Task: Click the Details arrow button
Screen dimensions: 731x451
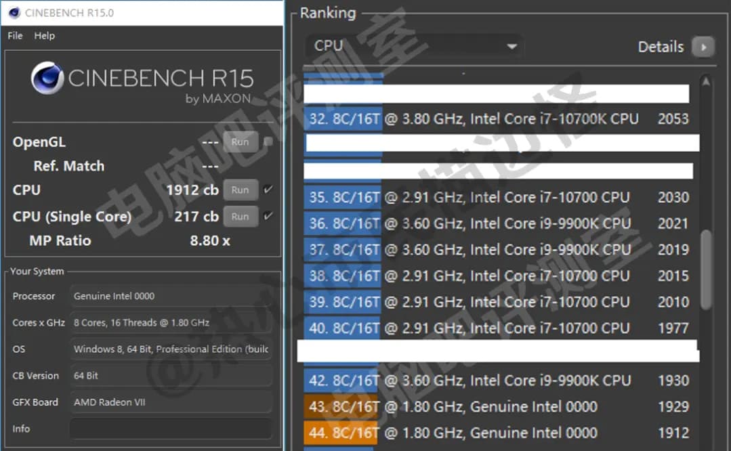Action: click(x=703, y=47)
